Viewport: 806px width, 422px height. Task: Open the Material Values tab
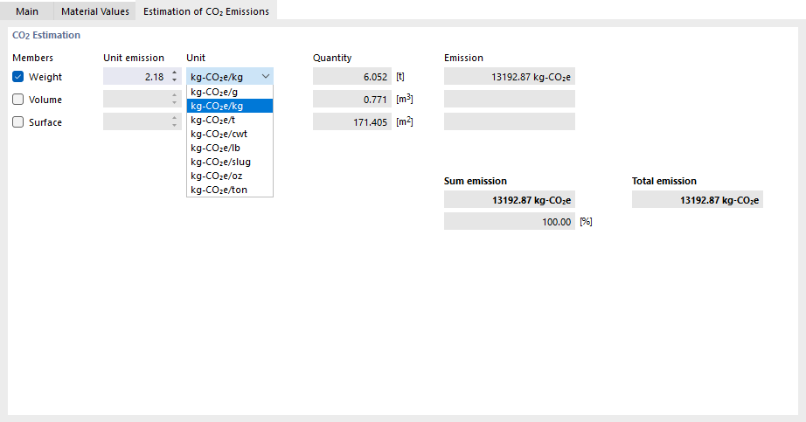point(95,11)
